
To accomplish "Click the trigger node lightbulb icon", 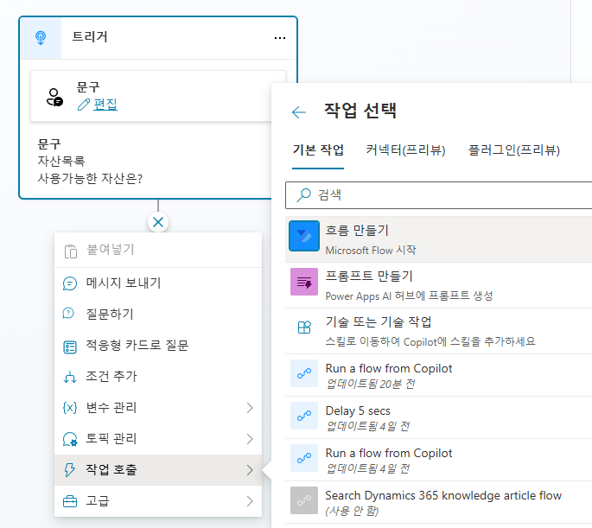I will pos(40,38).
